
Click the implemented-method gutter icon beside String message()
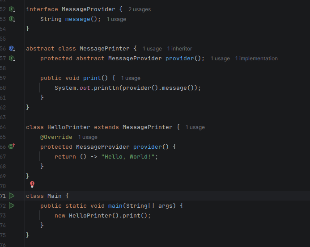click(x=12, y=19)
